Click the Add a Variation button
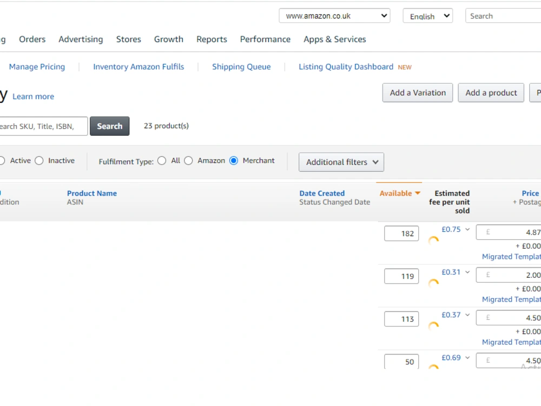 [x=418, y=93]
